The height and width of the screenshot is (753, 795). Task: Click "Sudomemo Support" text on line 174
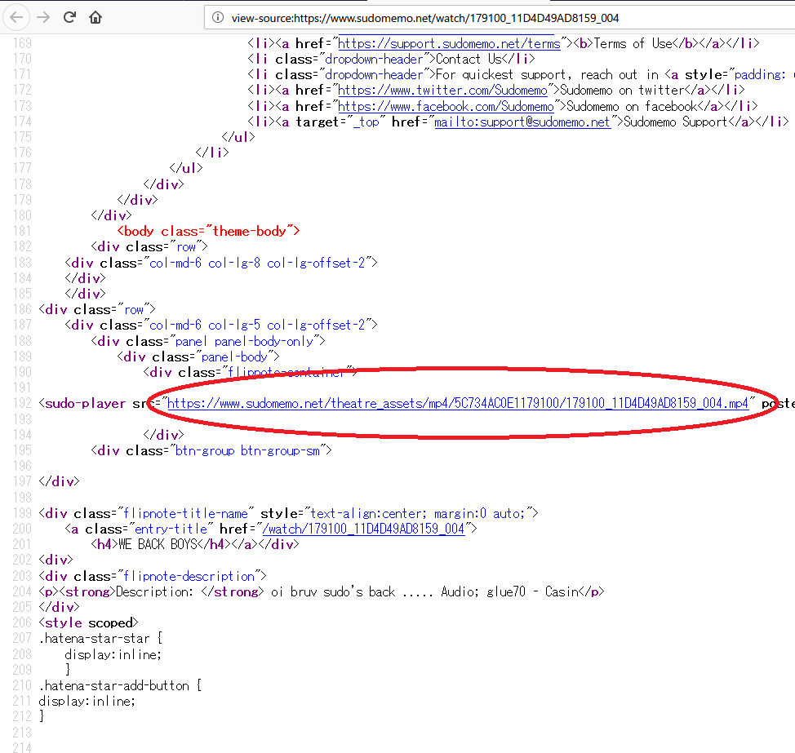(675, 122)
